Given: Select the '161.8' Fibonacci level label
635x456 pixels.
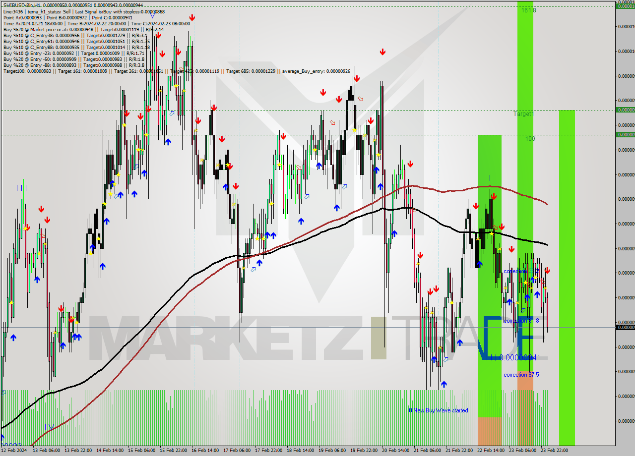Looking at the screenshot, I should pyautogui.click(x=528, y=10).
